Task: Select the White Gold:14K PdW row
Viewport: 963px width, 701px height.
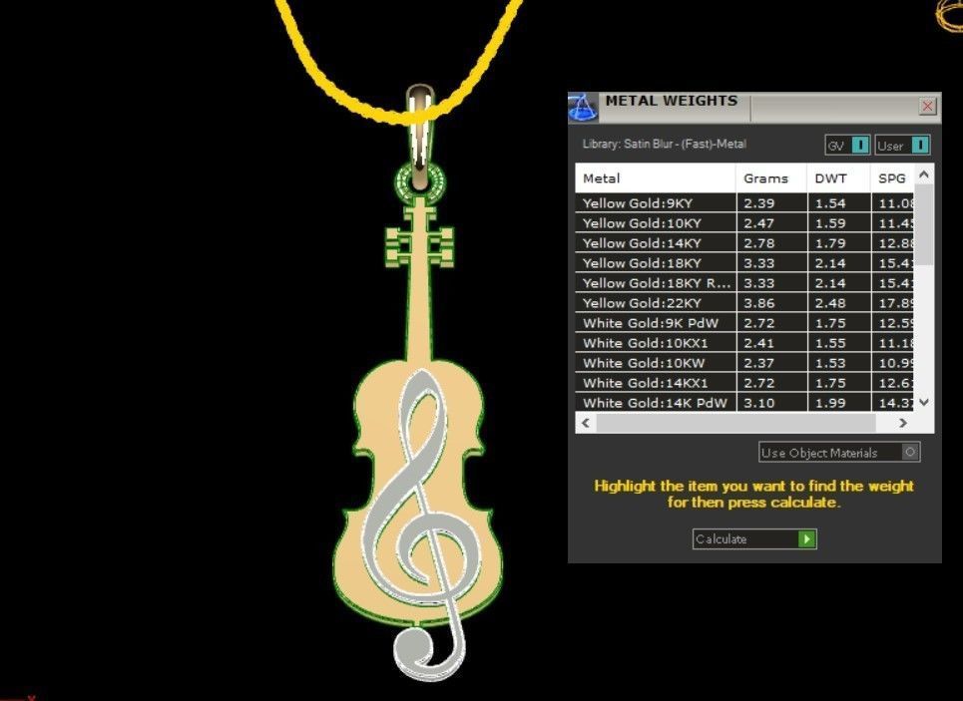Action: click(x=744, y=403)
